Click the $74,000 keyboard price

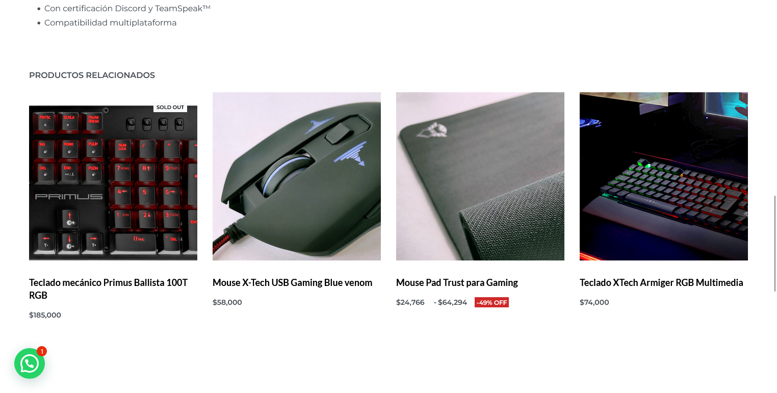tap(594, 303)
